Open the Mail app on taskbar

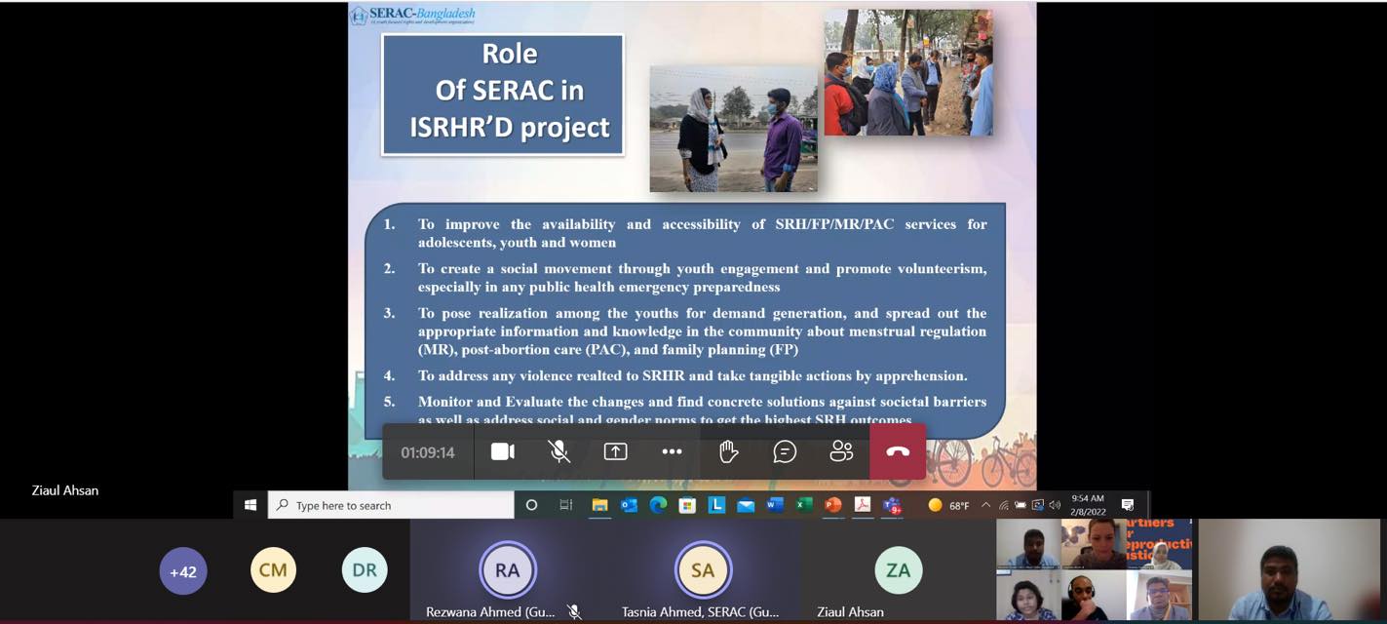746,505
